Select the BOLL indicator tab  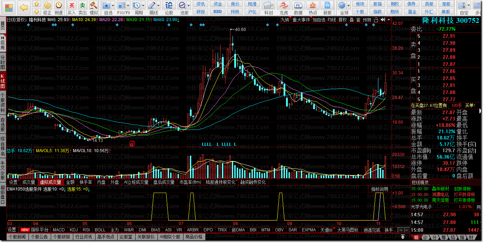point(100,230)
